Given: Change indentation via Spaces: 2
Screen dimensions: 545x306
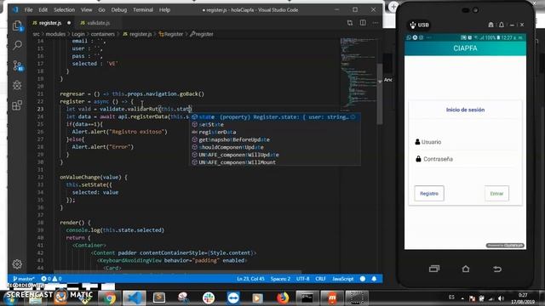Looking at the screenshot, I should (280, 279).
